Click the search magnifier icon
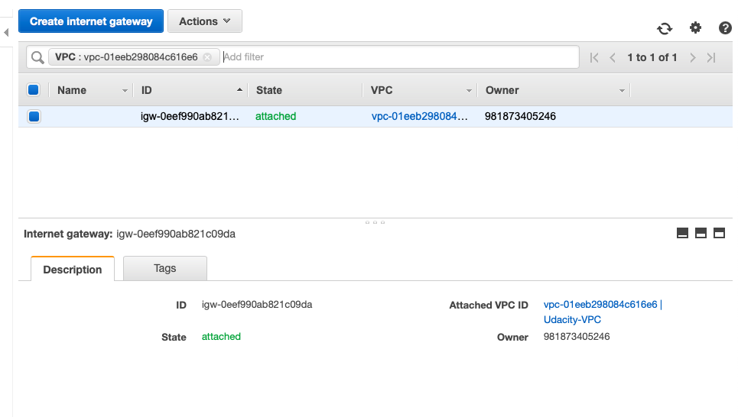Screen dimensions: 738x417 (x=37, y=57)
